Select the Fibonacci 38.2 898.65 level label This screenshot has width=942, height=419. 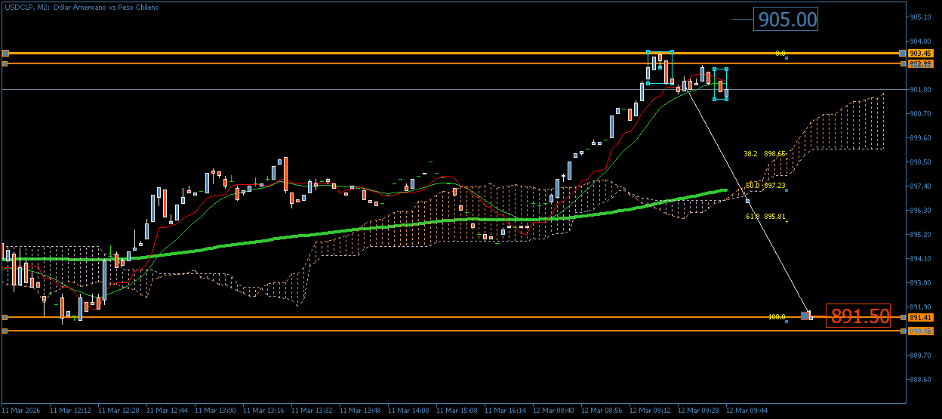point(765,153)
